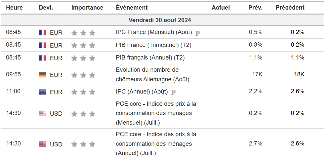The width and height of the screenshot is (333, 161).
Task: Open PCE core (Mensuel) (Juill.) event
Action: [x=156, y=113]
